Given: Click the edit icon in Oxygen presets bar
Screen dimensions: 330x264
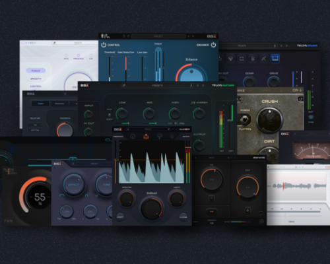Looking at the screenshot, I should point(54,43).
